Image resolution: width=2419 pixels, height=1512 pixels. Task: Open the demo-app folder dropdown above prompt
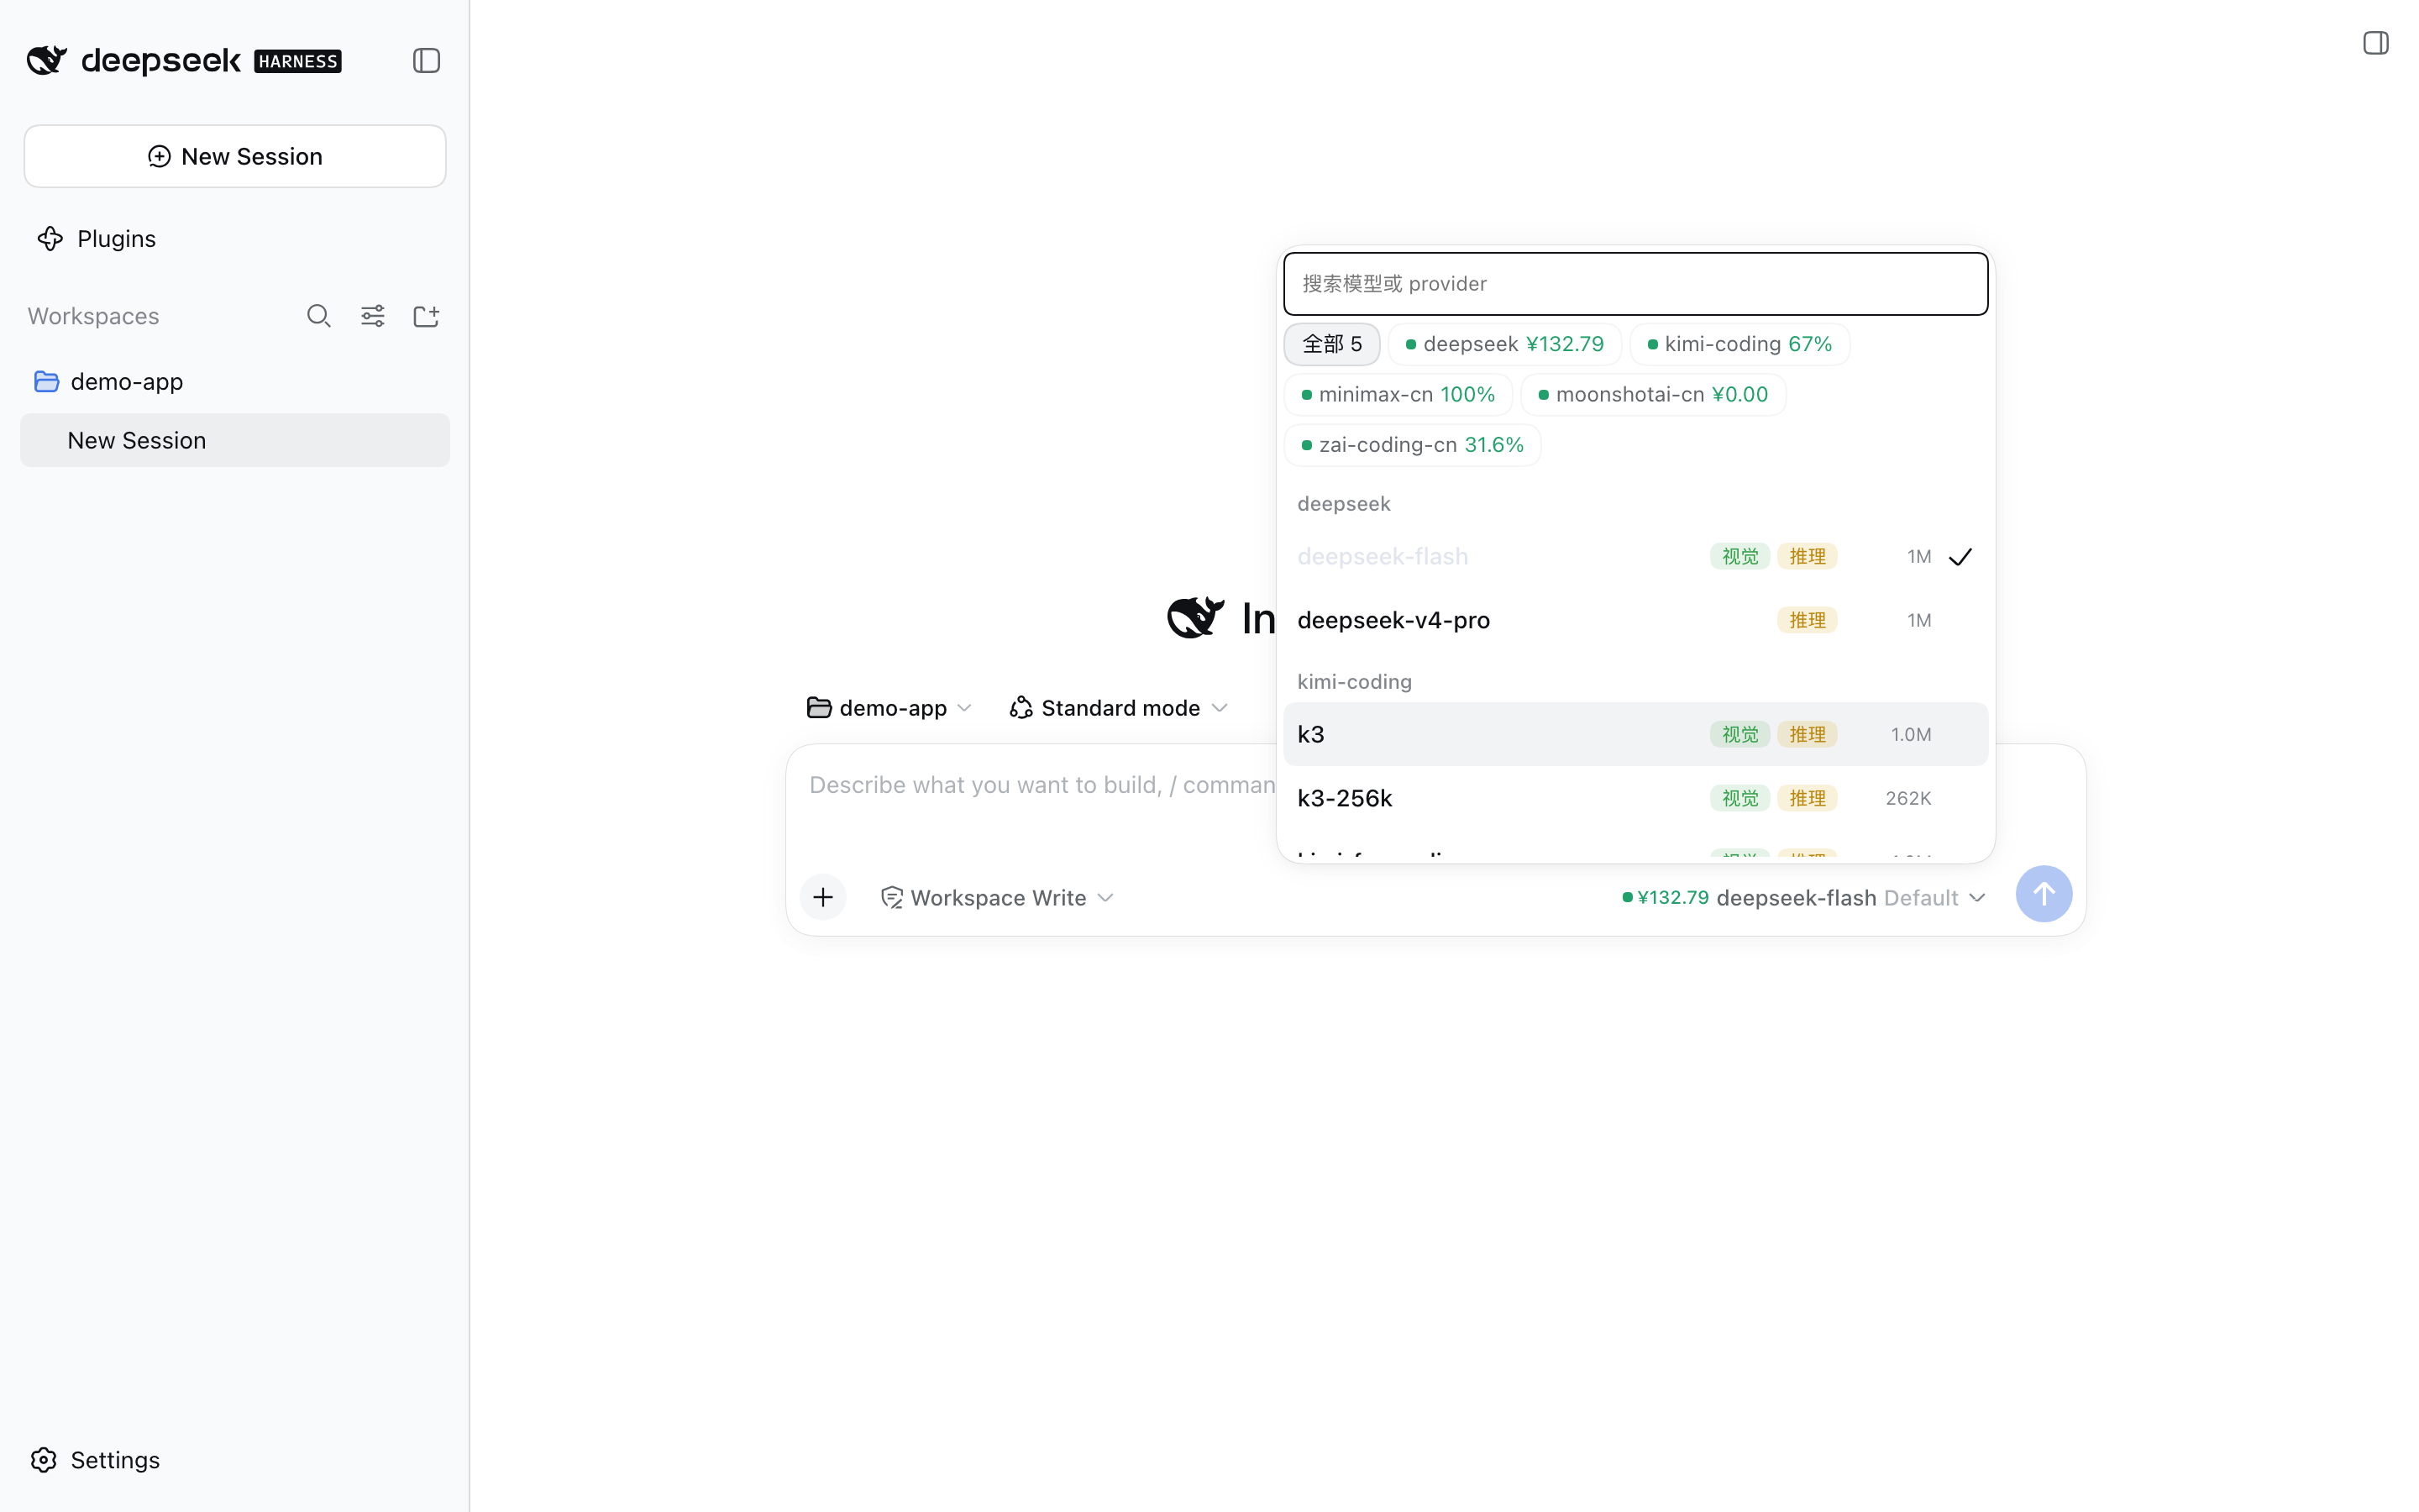pyautogui.click(x=889, y=708)
